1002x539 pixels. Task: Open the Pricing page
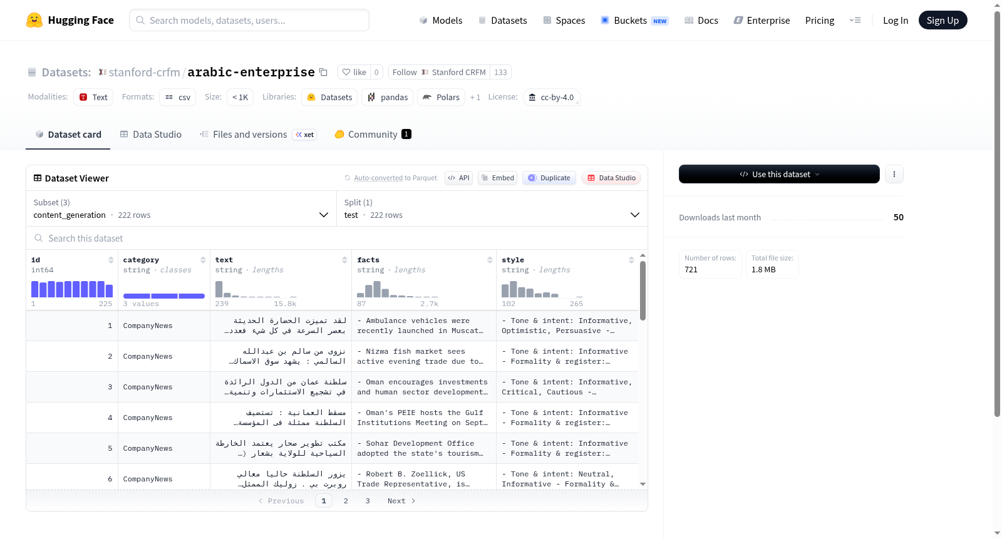(x=820, y=20)
